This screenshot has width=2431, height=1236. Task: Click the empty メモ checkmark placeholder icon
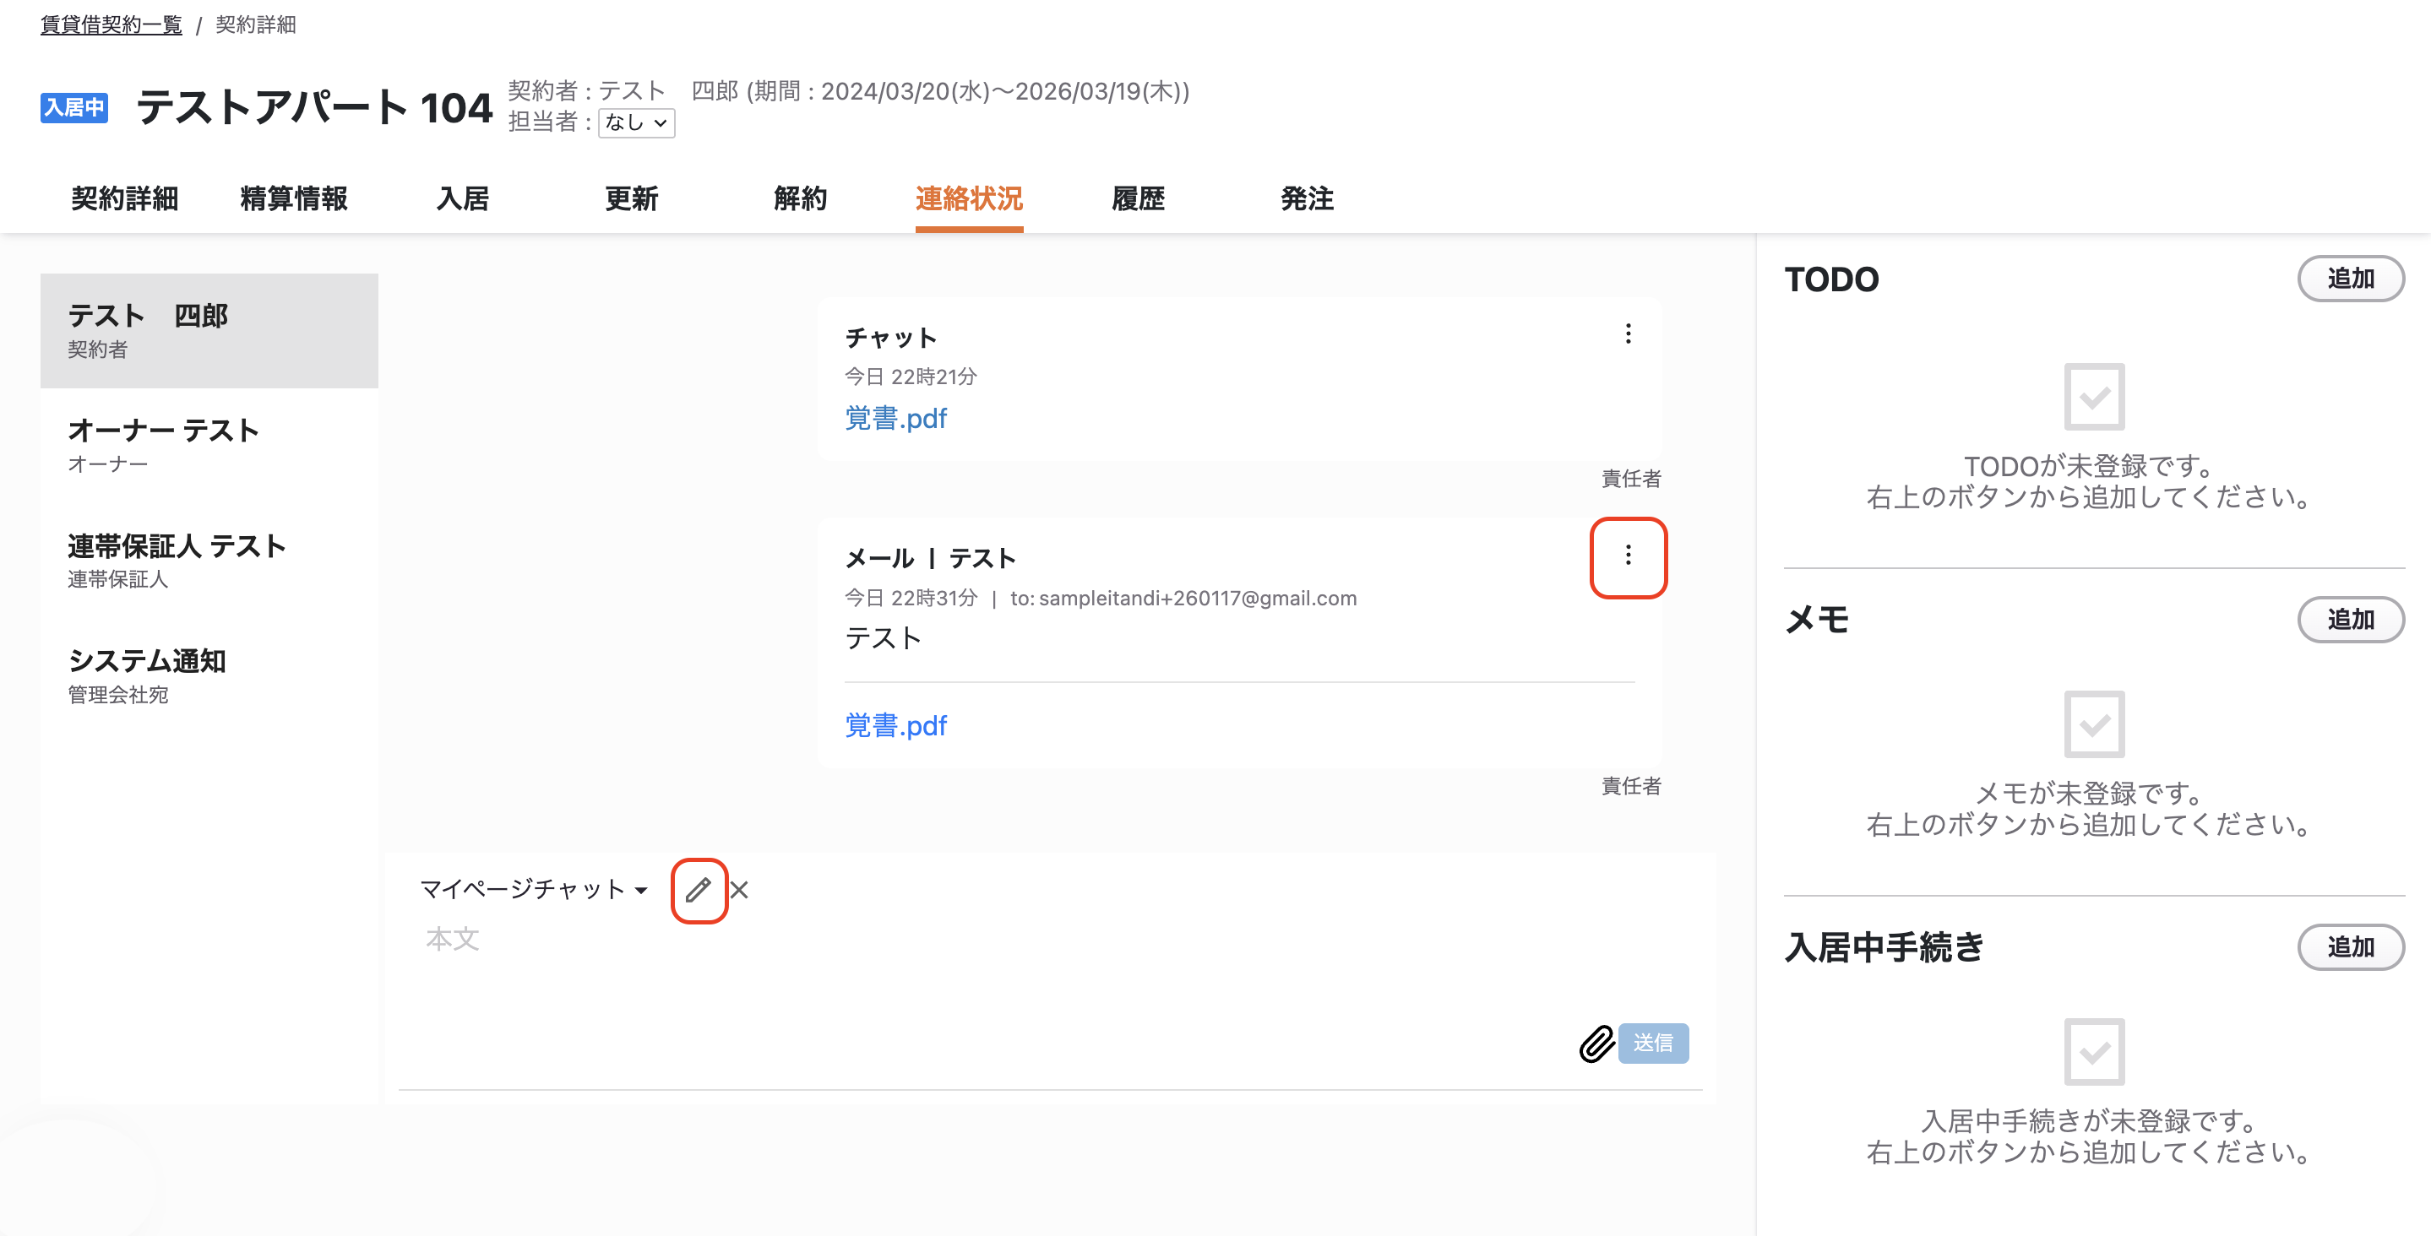(2094, 724)
